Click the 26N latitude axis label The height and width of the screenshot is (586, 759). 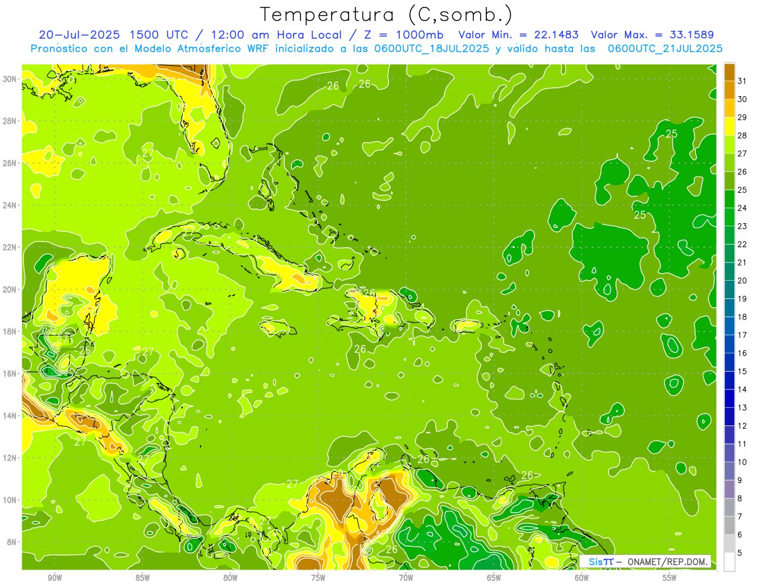(10, 163)
